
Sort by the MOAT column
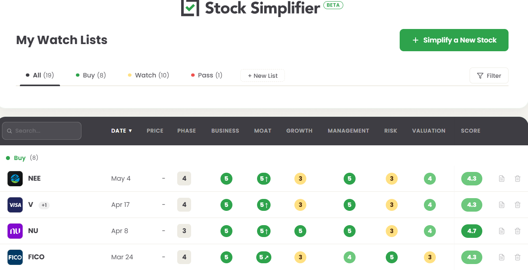[263, 131]
